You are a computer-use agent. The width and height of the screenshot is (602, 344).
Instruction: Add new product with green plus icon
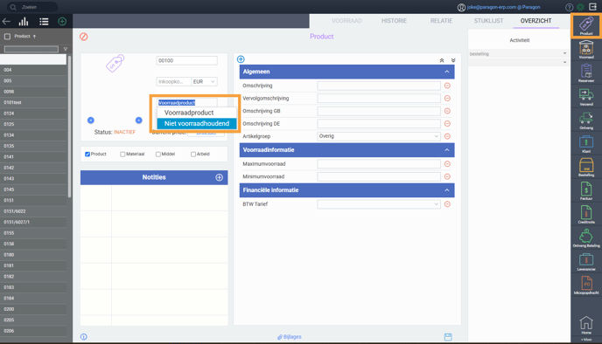tap(62, 22)
